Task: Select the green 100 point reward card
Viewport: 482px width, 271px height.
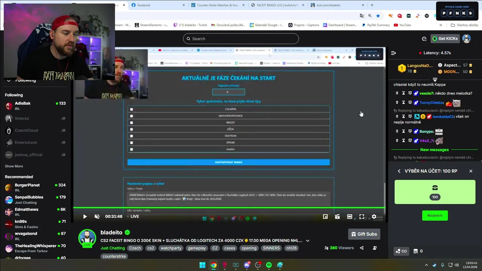Action: point(435,192)
